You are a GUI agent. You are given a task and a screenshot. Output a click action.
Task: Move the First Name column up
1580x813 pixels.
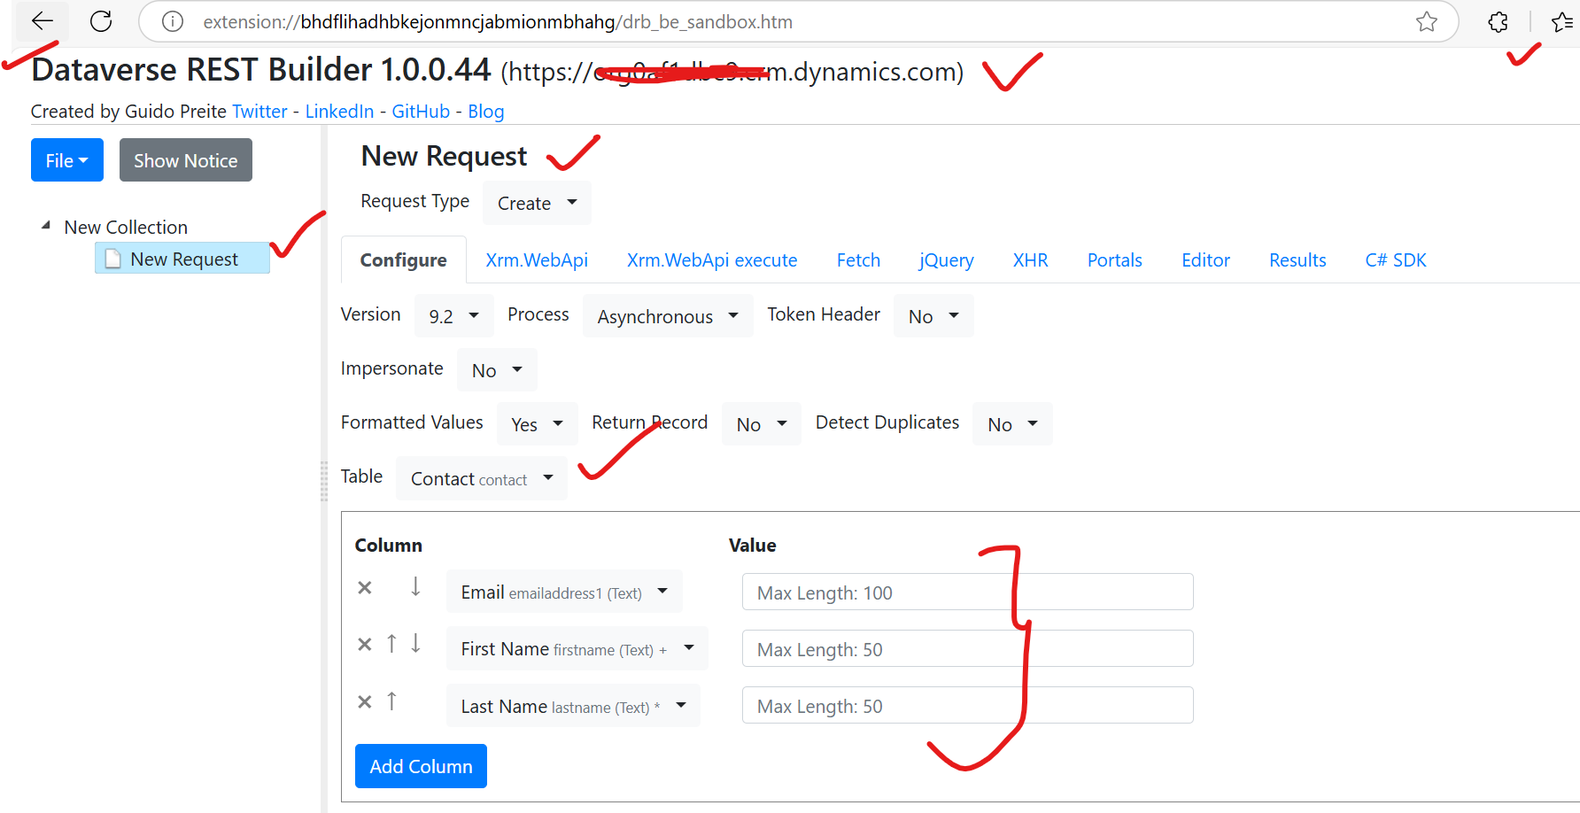point(391,644)
